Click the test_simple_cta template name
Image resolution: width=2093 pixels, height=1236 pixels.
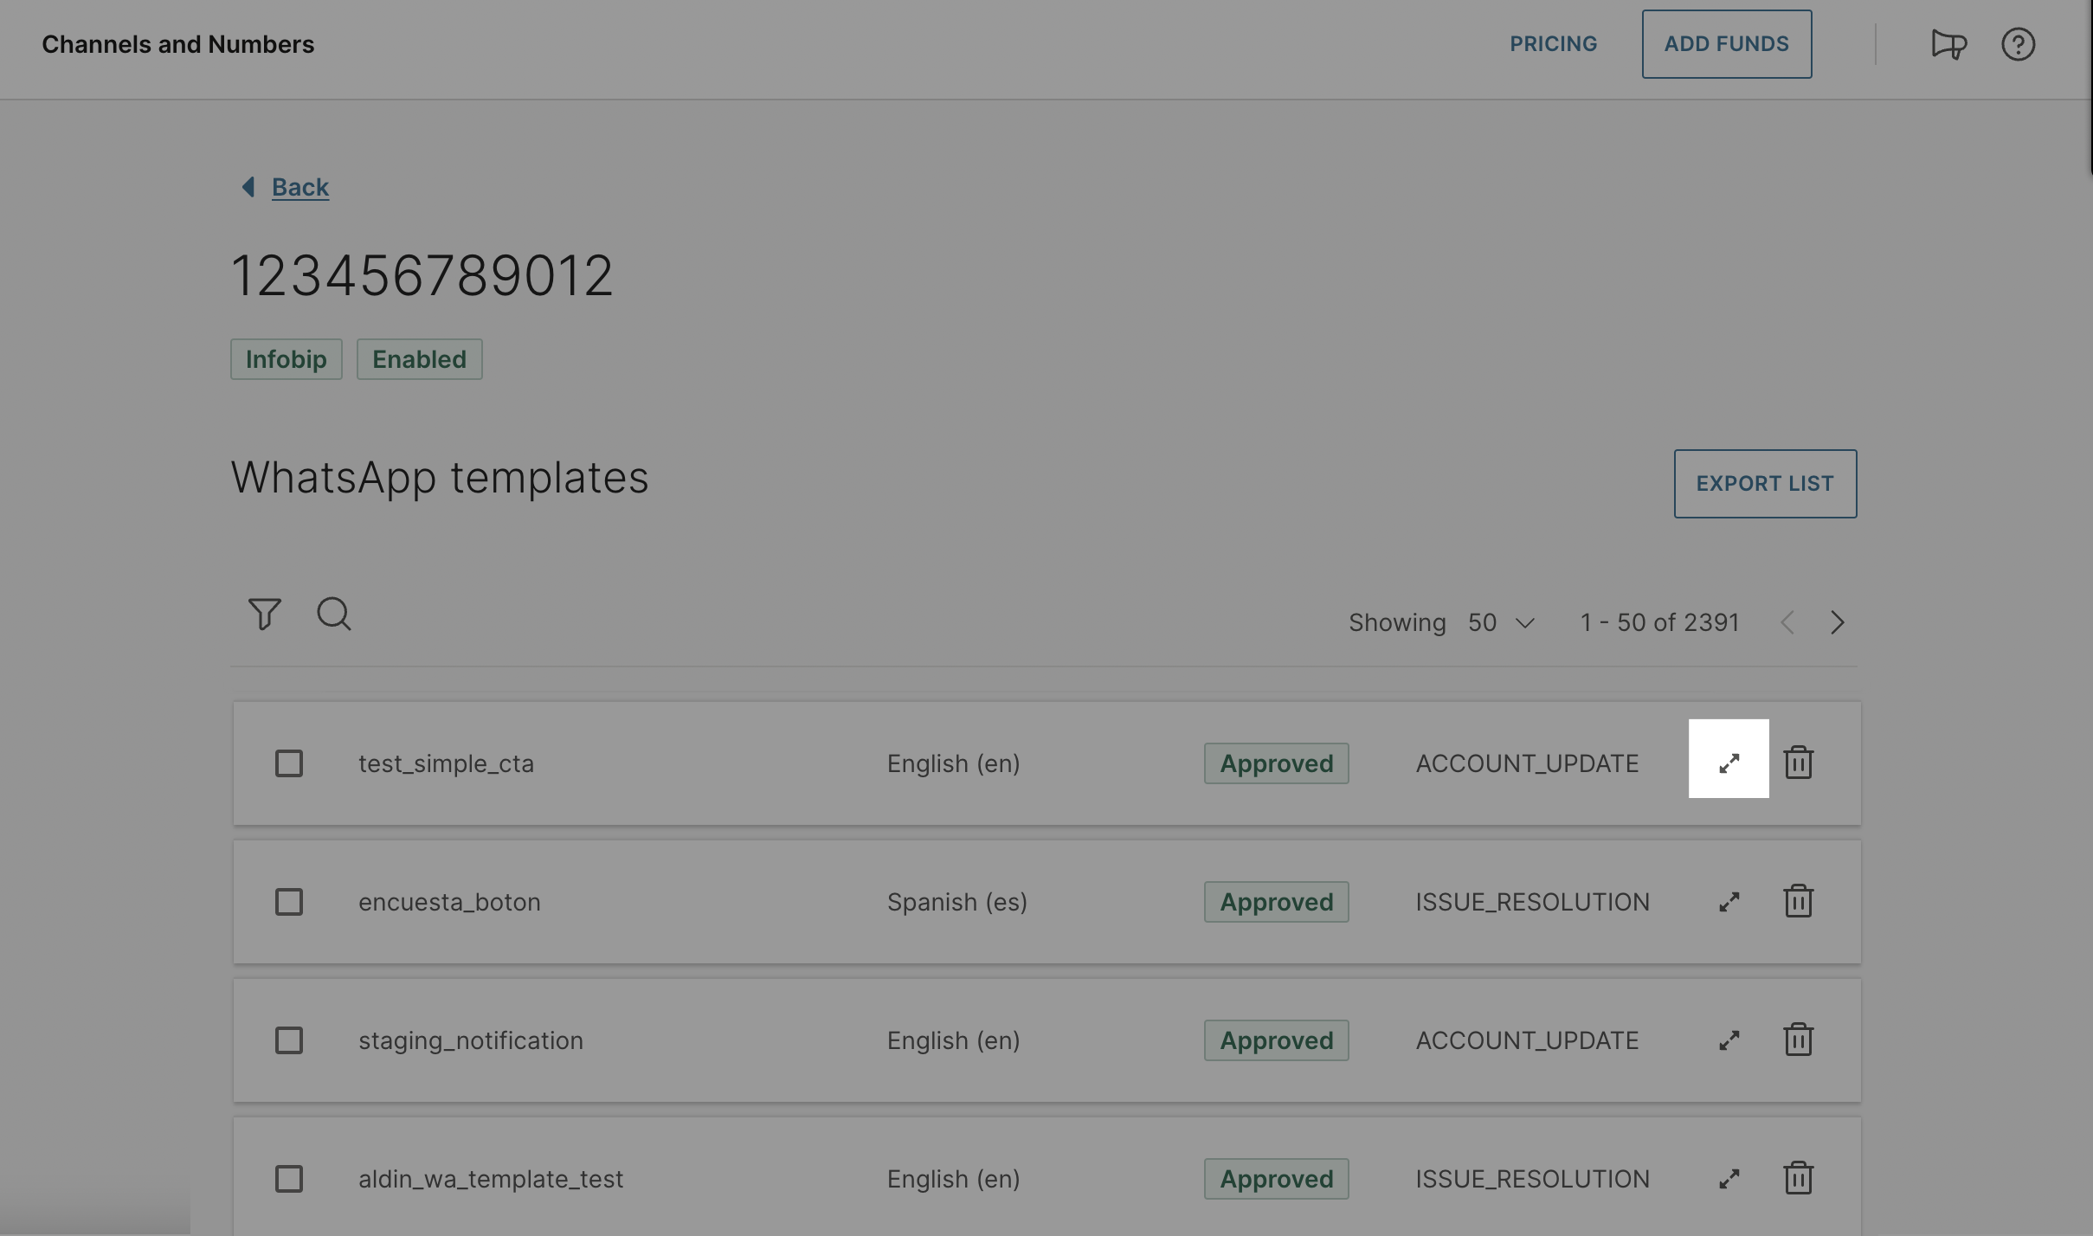pyautogui.click(x=447, y=763)
